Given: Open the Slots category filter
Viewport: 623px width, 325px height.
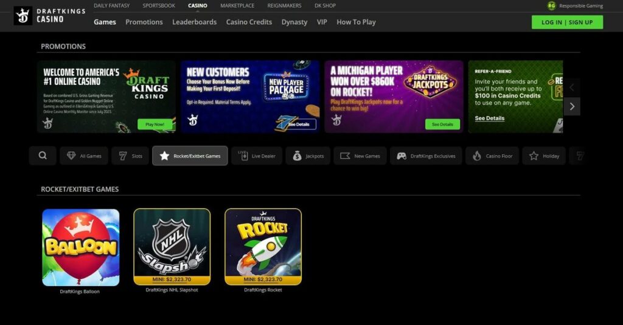Looking at the screenshot, I should [130, 156].
